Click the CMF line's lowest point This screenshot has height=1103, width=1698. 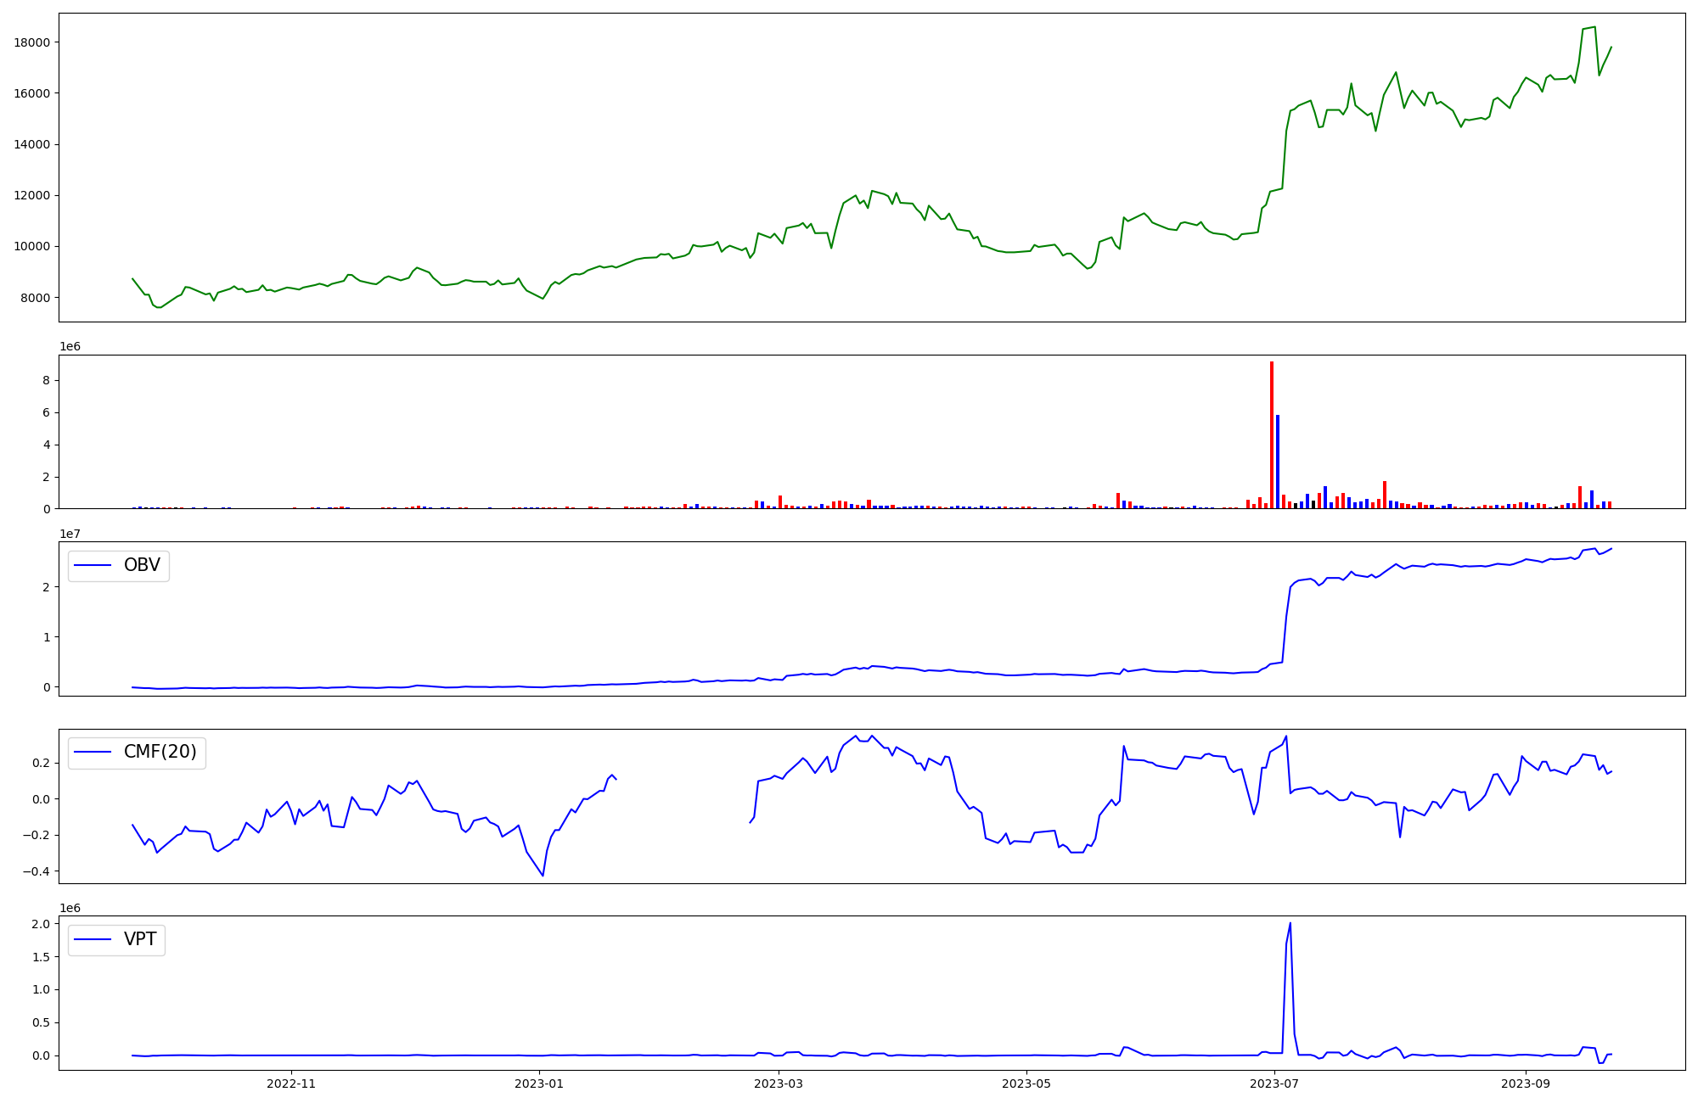(543, 875)
